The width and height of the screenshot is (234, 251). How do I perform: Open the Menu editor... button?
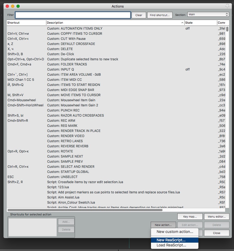216,217
